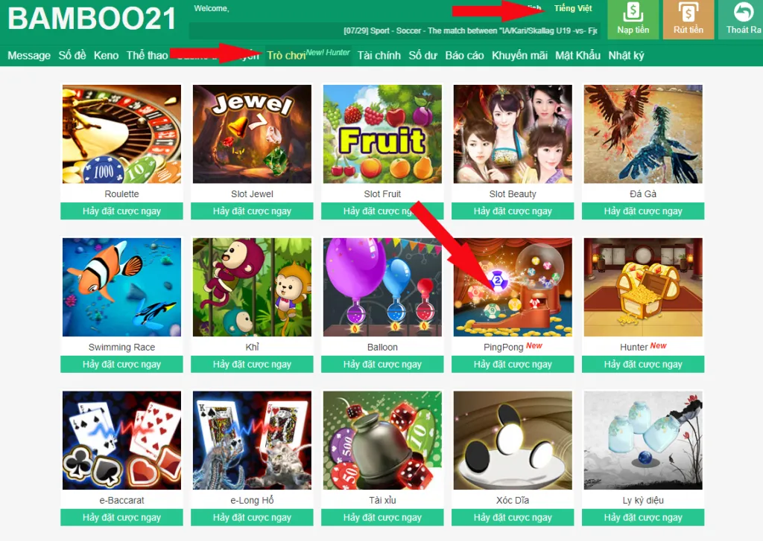
Task: Click the Rút tiền withdraw icon
Action: pyautogui.click(x=688, y=19)
